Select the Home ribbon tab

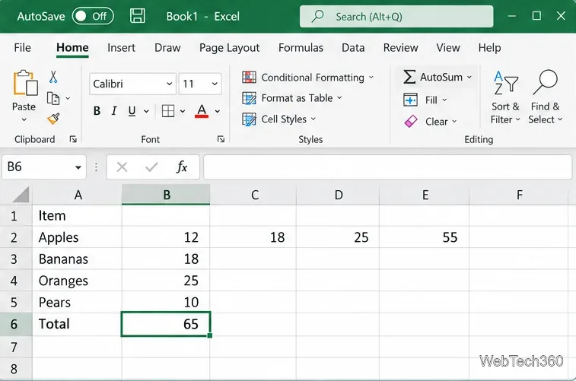click(72, 48)
